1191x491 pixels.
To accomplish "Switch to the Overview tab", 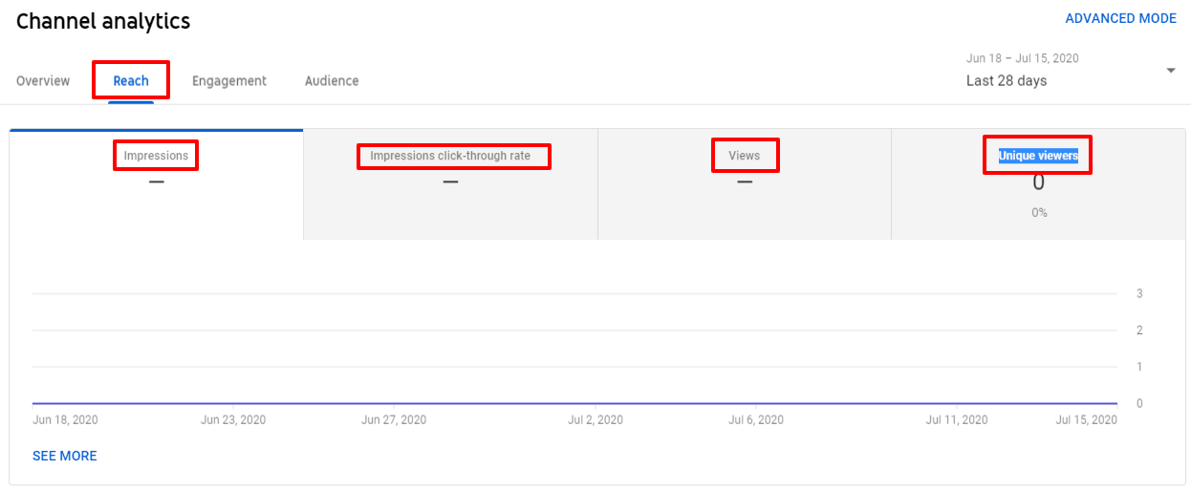I will pyautogui.click(x=43, y=81).
